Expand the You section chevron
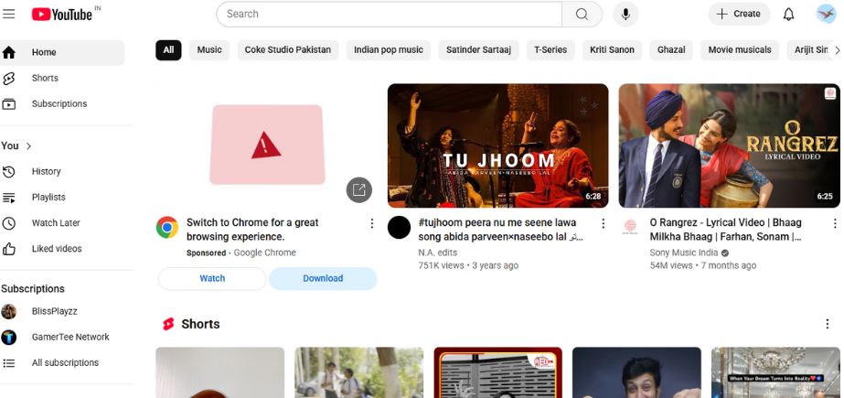This screenshot has width=844, height=398. click(28, 146)
